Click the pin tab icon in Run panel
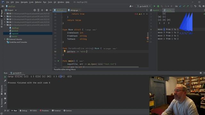205x115 pixels. pos(5,103)
